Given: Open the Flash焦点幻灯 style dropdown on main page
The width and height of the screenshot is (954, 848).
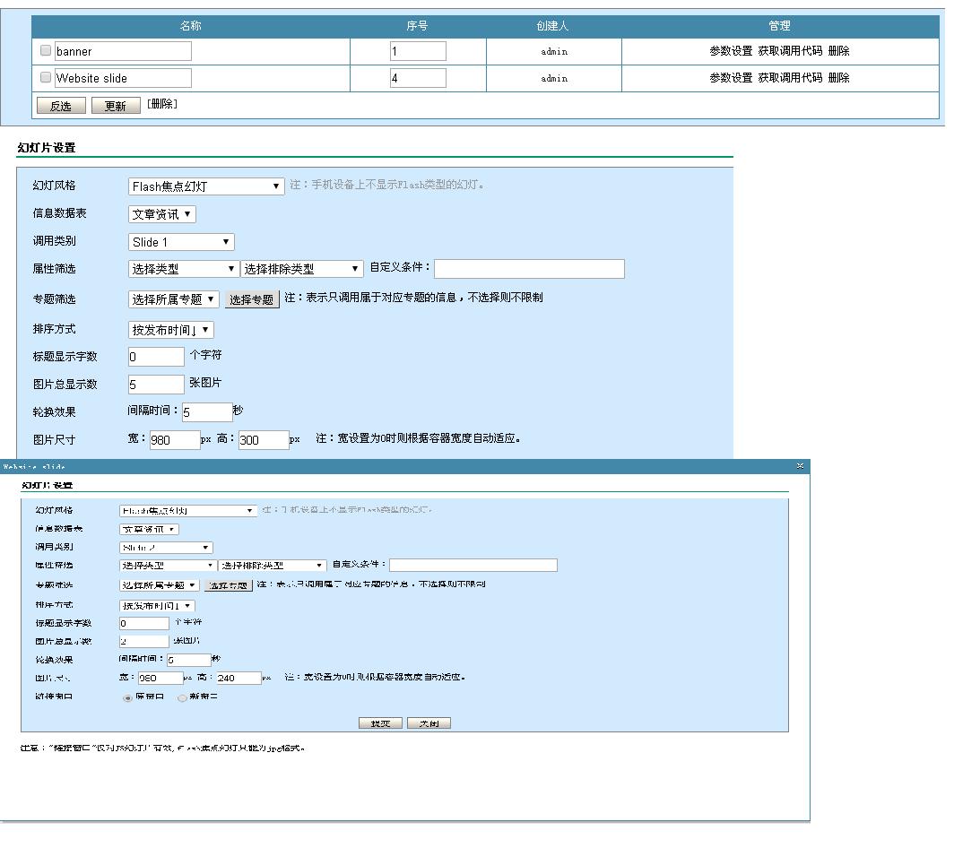Looking at the screenshot, I should tap(206, 186).
